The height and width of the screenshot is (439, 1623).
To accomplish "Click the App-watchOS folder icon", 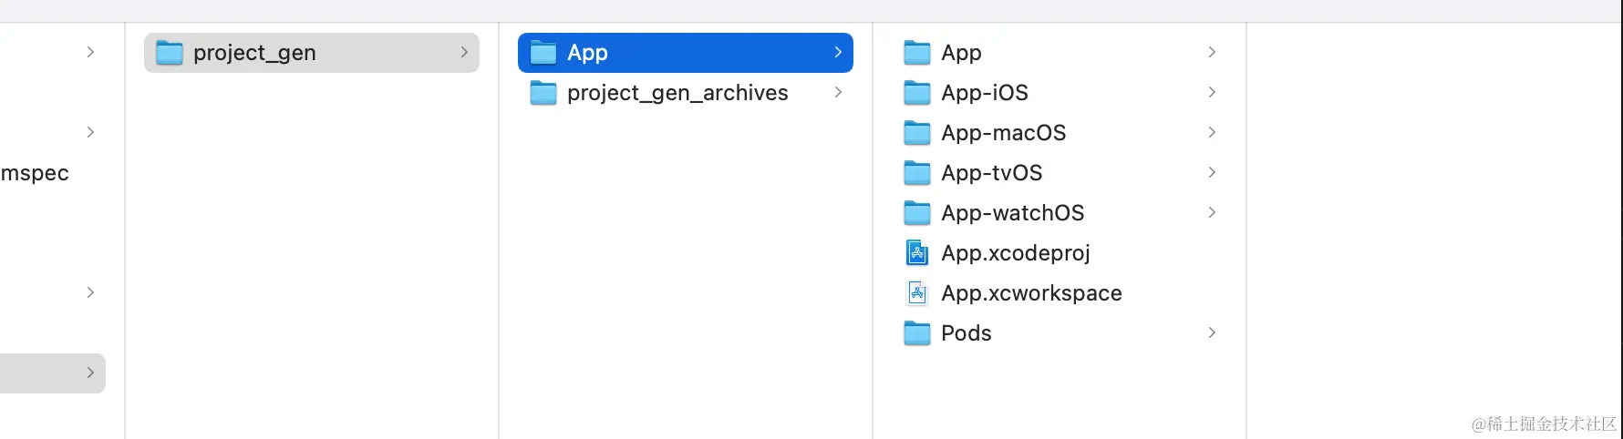I will point(917,213).
